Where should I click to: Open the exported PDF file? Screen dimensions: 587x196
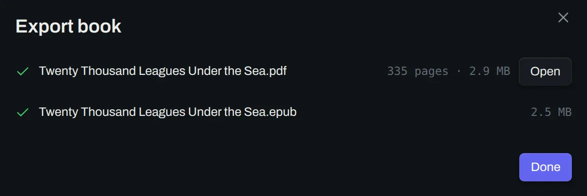tap(545, 72)
